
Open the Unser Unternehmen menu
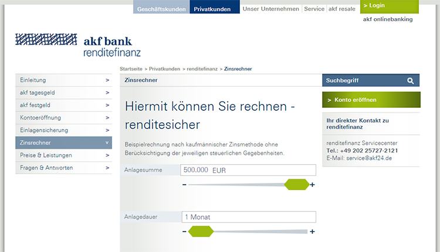pos(271,9)
